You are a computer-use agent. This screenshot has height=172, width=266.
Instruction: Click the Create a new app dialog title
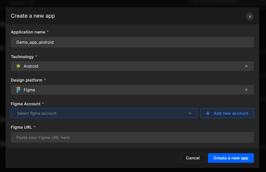33,16
